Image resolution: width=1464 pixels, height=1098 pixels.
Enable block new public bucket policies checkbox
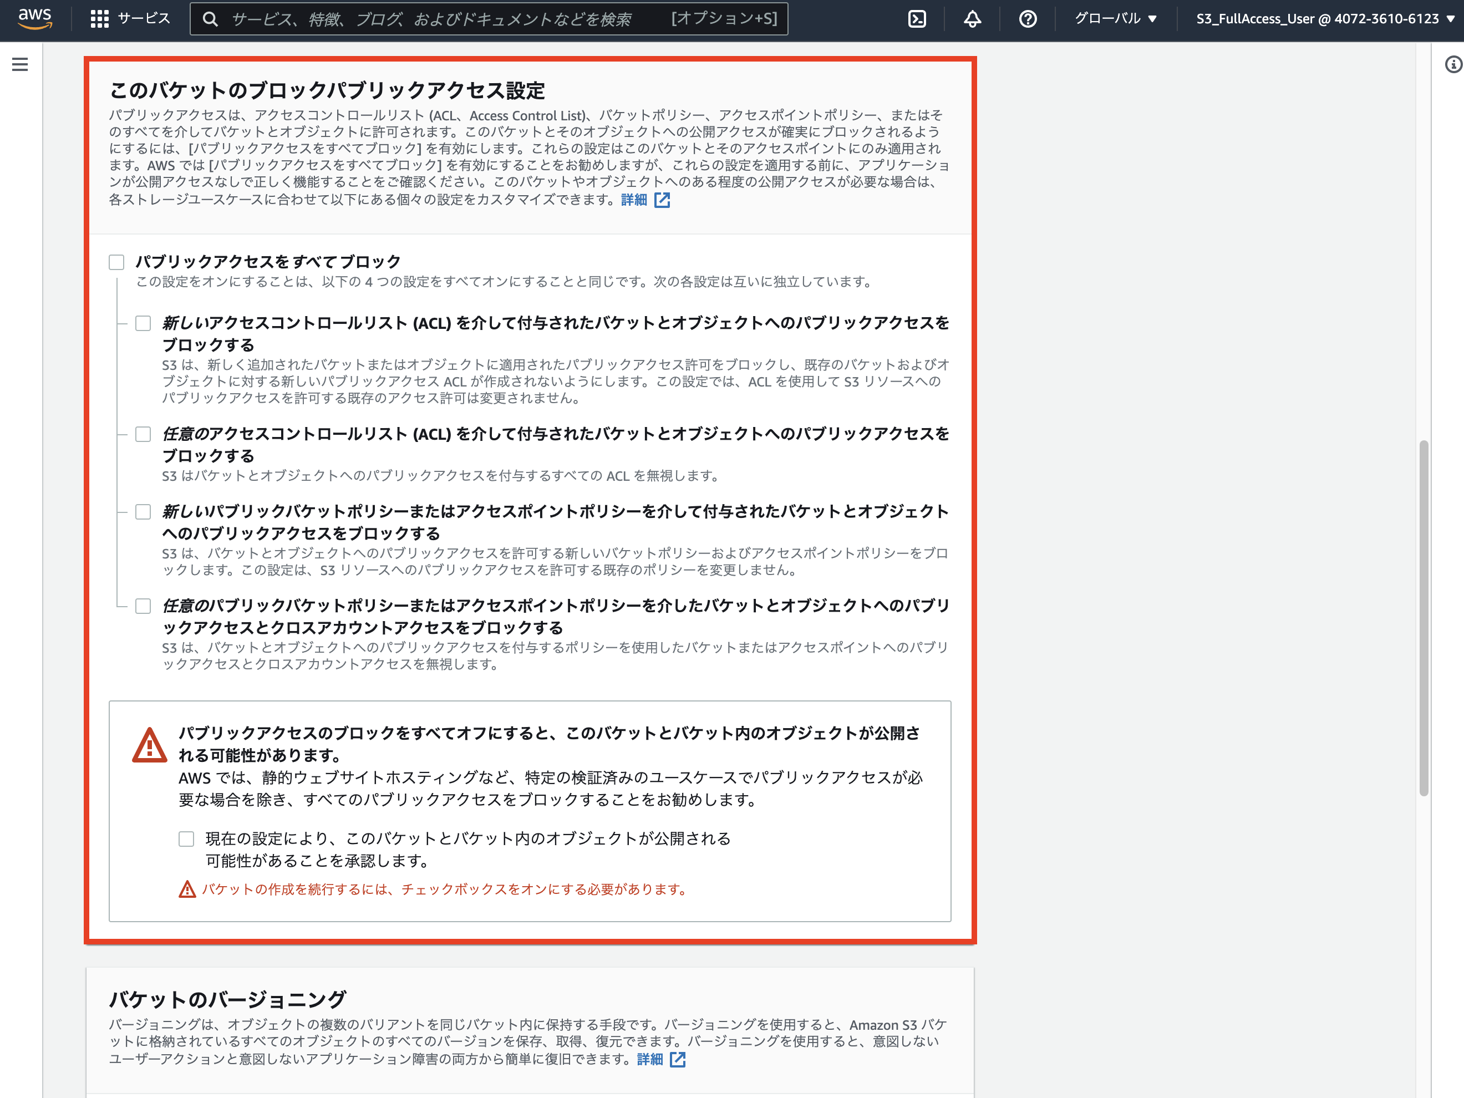143,512
